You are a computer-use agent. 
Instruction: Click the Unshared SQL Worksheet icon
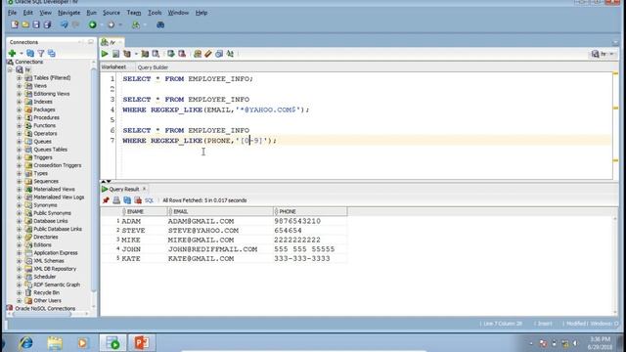point(198,54)
